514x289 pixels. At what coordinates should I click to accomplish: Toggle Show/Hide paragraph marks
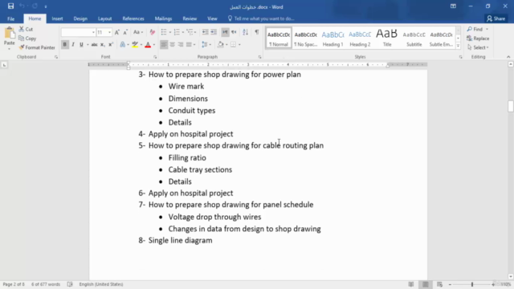(257, 32)
